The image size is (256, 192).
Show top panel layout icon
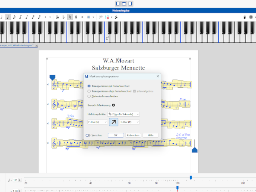coord(124,4)
